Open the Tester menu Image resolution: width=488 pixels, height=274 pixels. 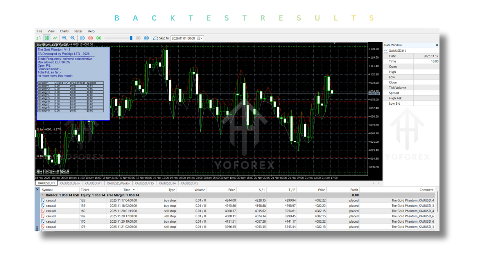click(x=78, y=31)
